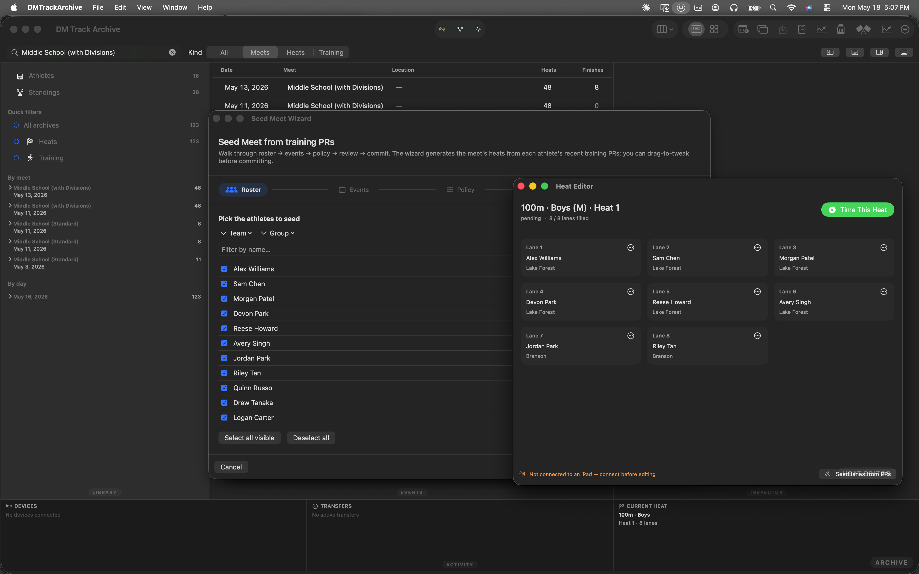Open the Team dropdown filter

point(236,233)
